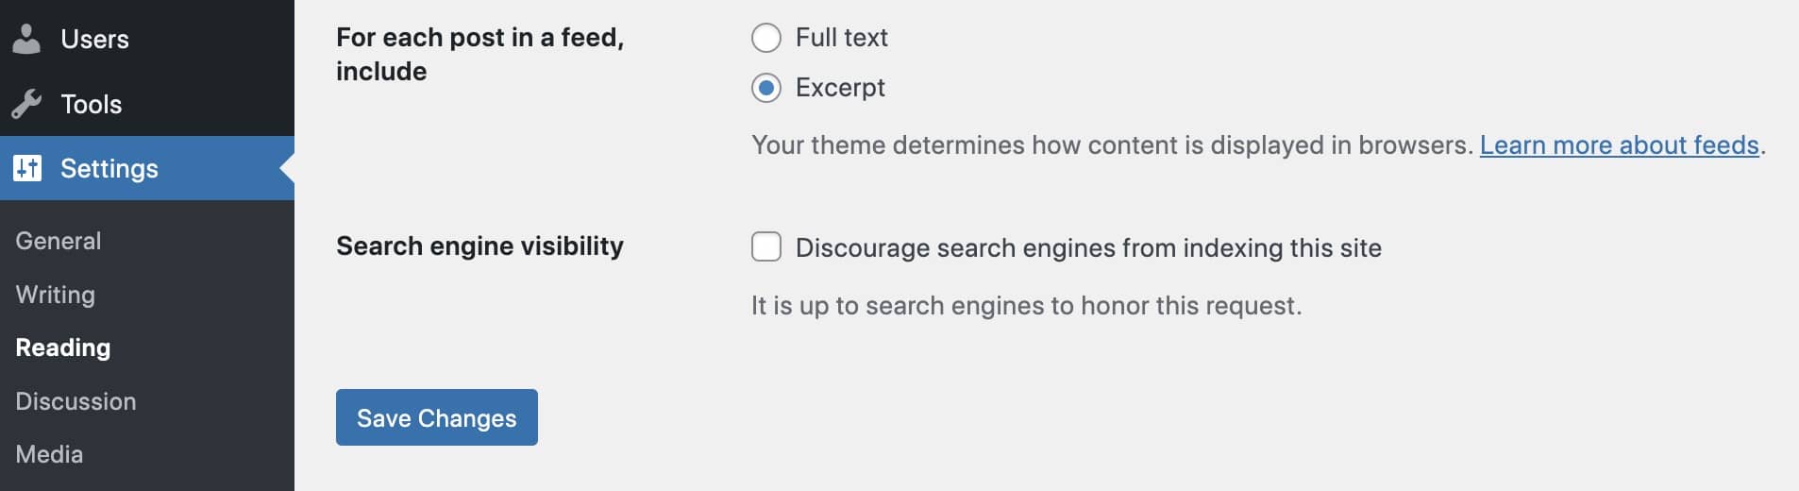Enable Discourage search engines checkbox

point(766,246)
